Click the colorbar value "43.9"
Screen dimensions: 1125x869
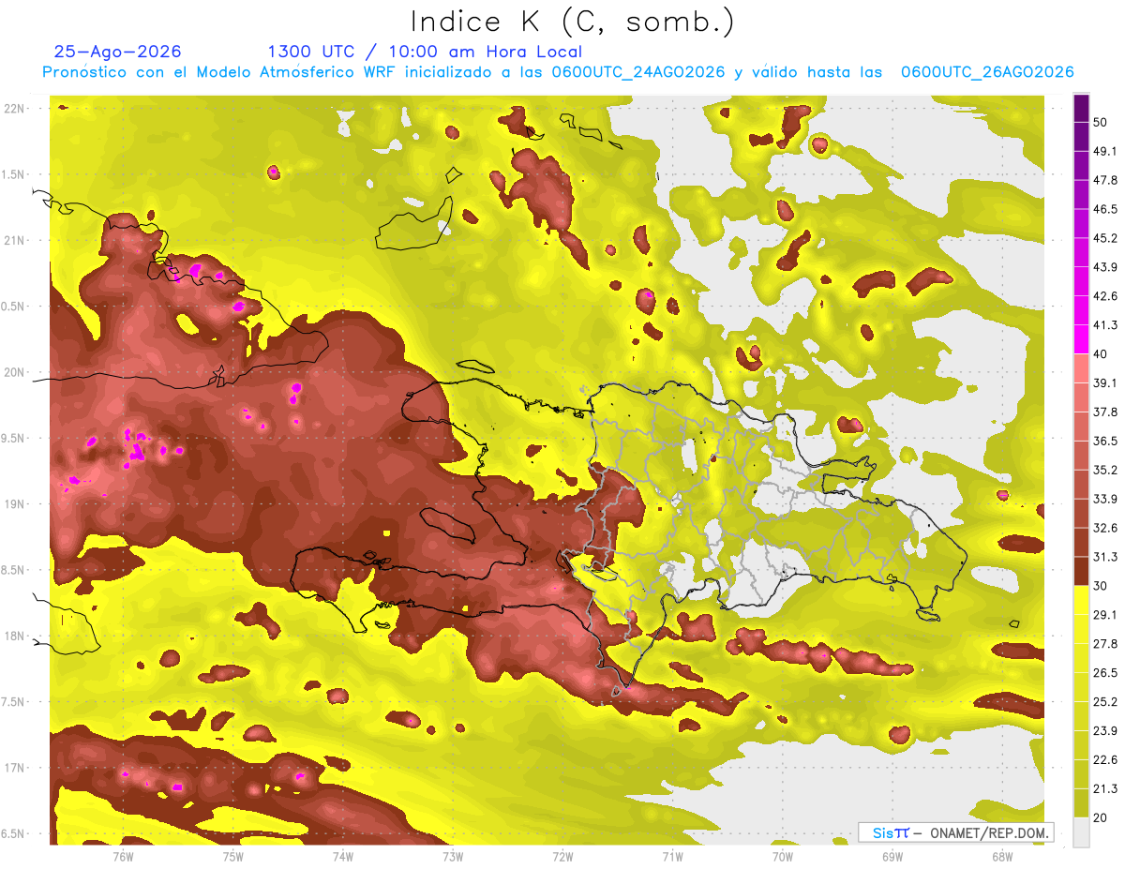[x=1104, y=267]
